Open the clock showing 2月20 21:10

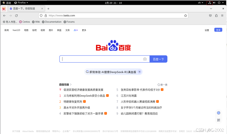point(113,3)
